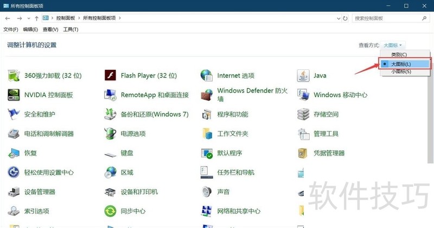The width and height of the screenshot is (434, 228).
Task: Open the 查看(V) menu
Action: tap(50, 29)
